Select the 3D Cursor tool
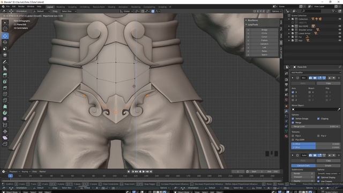The width and height of the screenshot is (343, 193). click(x=5, y=28)
